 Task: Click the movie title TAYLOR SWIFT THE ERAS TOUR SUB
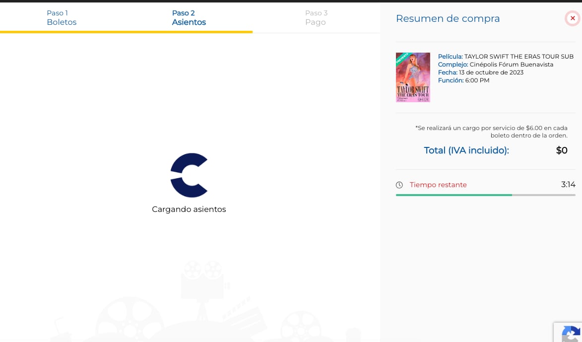point(518,57)
